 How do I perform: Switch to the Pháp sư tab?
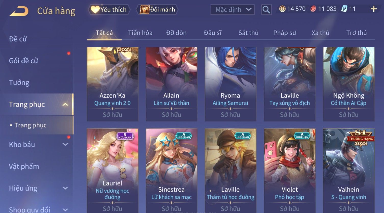click(x=285, y=33)
